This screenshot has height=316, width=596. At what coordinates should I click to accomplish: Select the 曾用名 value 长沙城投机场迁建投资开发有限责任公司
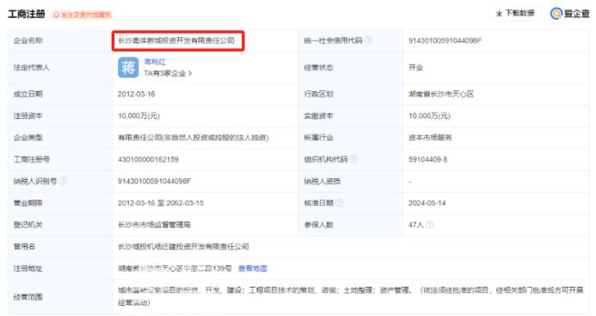click(x=183, y=246)
